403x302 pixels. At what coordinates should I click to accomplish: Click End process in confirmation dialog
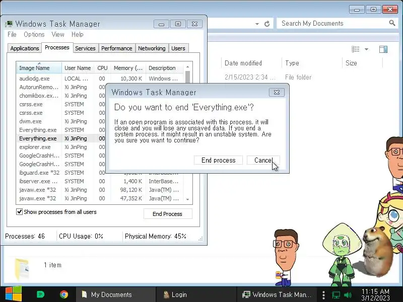pos(218,160)
